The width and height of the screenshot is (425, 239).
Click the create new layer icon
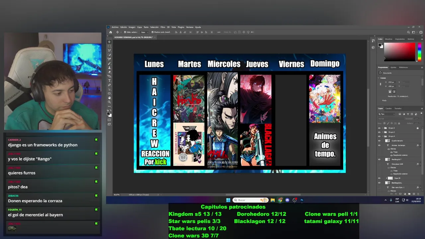[414, 194]
